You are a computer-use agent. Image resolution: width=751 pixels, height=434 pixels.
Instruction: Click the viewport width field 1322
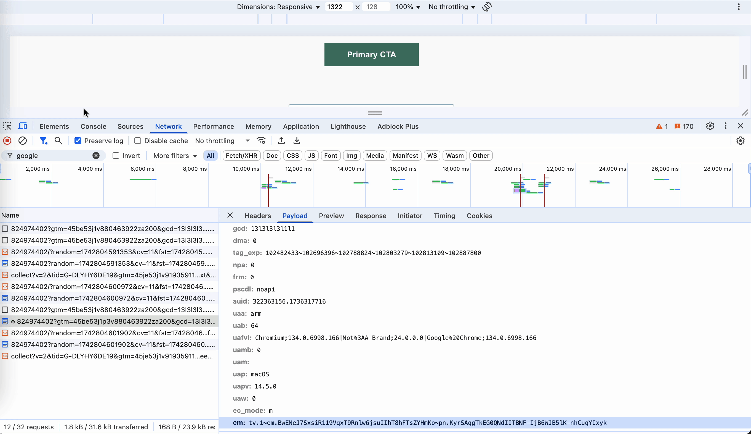[x=339, y=7]
